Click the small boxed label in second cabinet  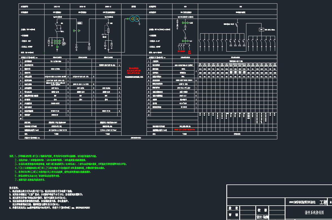coord(80,23)
